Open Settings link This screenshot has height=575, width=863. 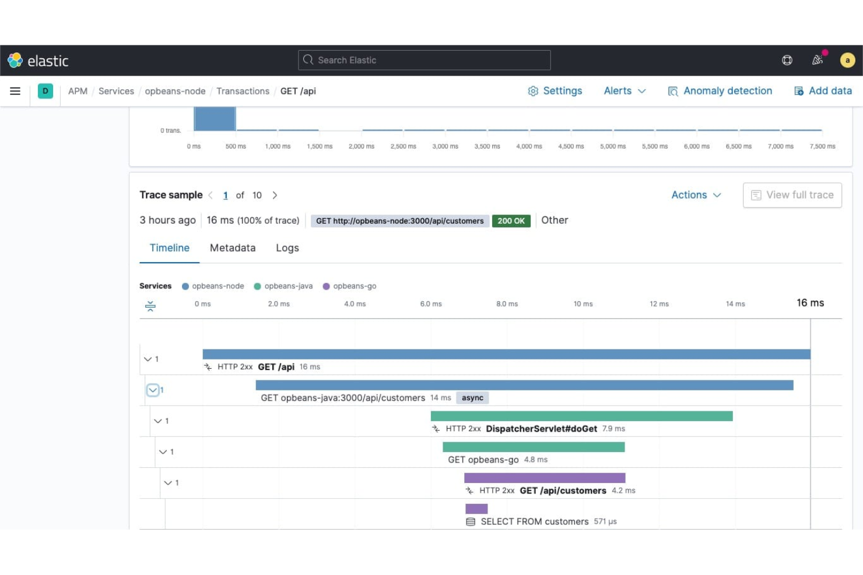point(555,91)
